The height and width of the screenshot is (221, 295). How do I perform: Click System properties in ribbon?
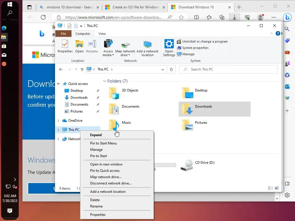193,48
